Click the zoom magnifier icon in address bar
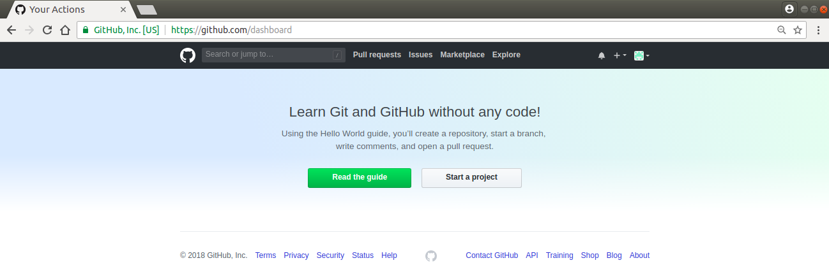This screenshot has height=272, width=829. click(781, 30)
